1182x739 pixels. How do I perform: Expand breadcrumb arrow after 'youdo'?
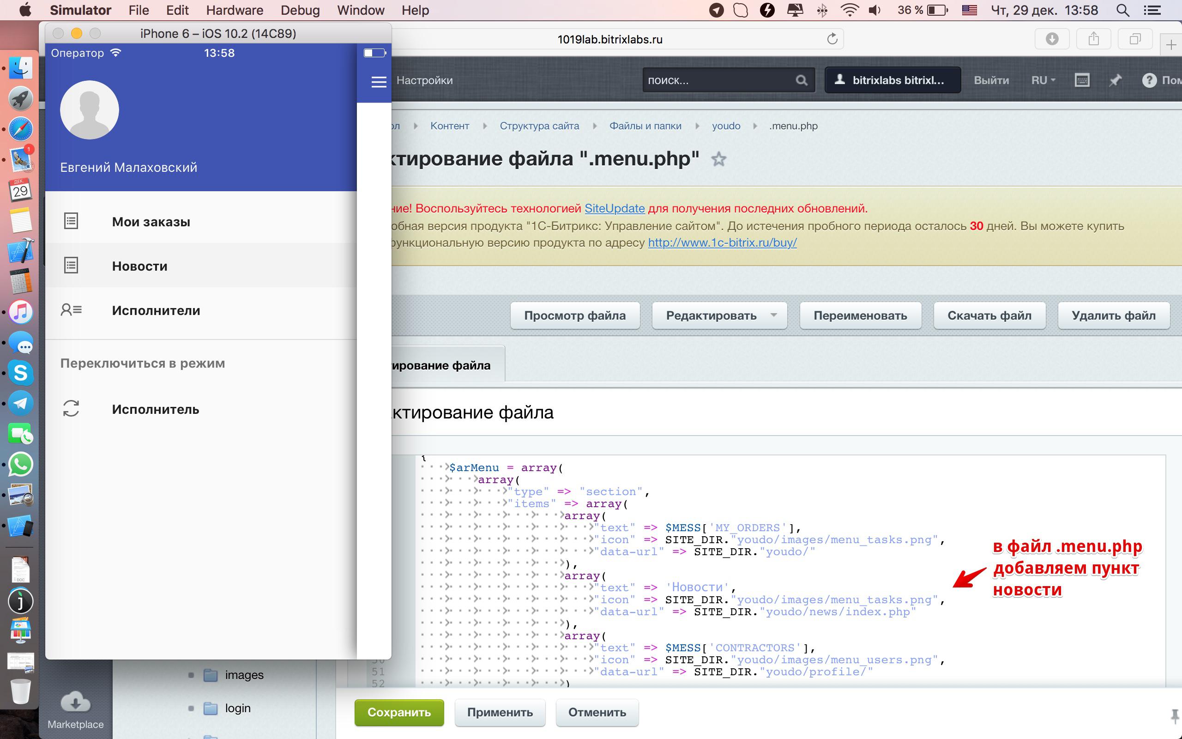tap(755, 126)
